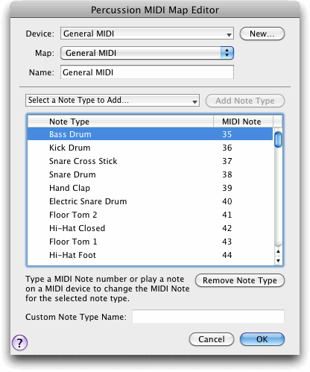This screenshot has width=310, height=372.
Task: Click MIDI note value 43
Action: point(227,242)
